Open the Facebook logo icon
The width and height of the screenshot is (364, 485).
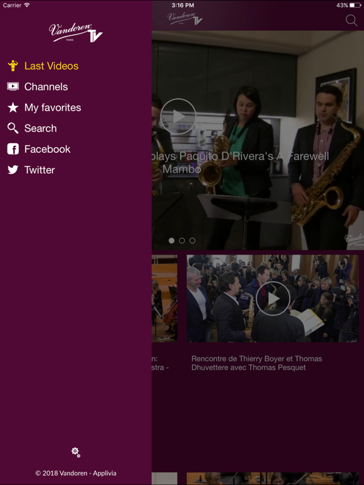click(x=13, y=149)
